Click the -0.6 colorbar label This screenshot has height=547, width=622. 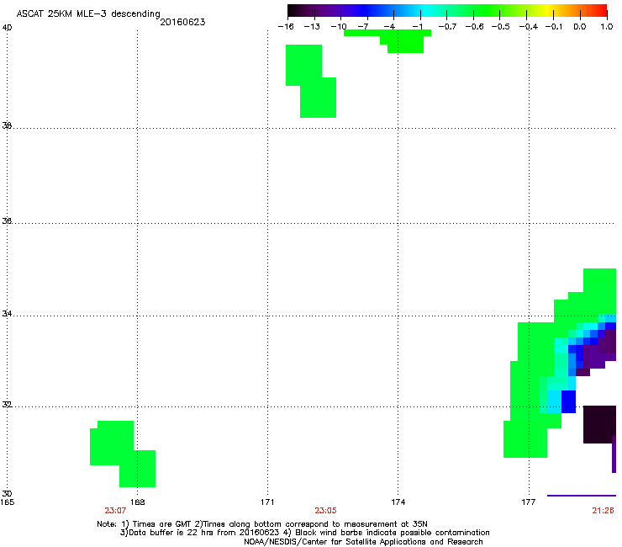[474, 27]
